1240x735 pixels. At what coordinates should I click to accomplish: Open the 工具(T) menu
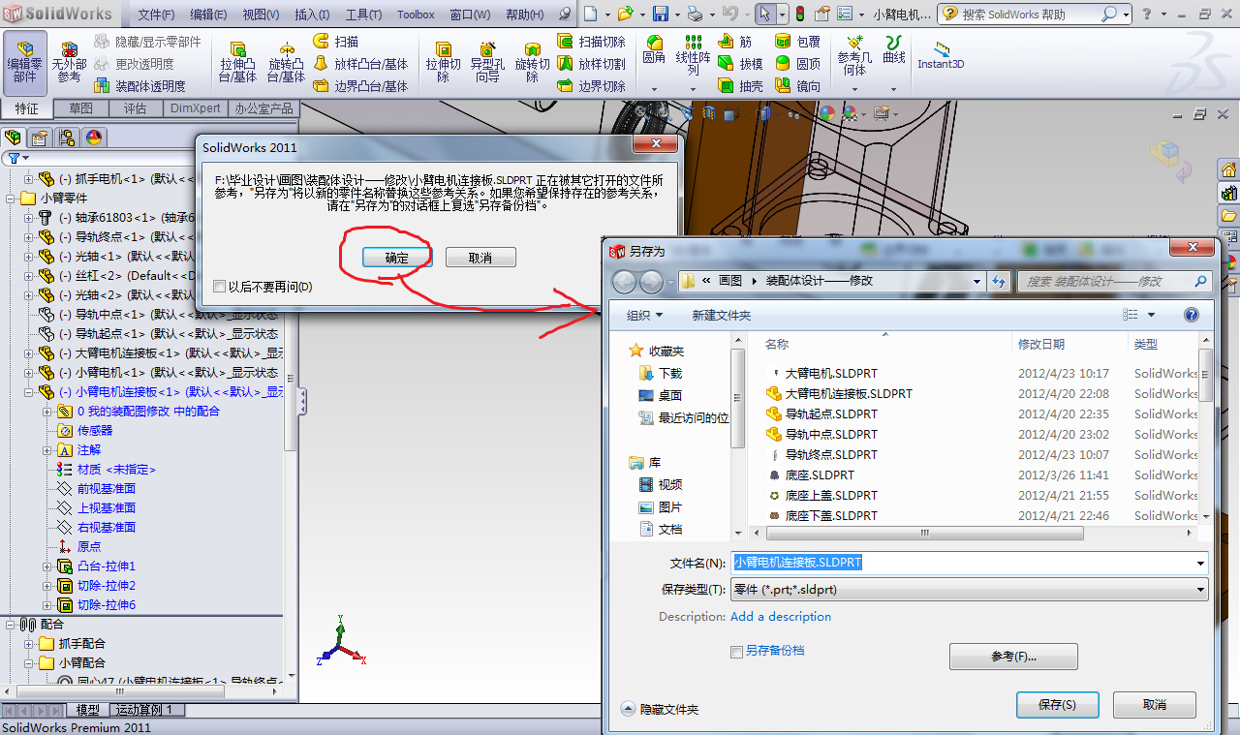tap(363, 15)
